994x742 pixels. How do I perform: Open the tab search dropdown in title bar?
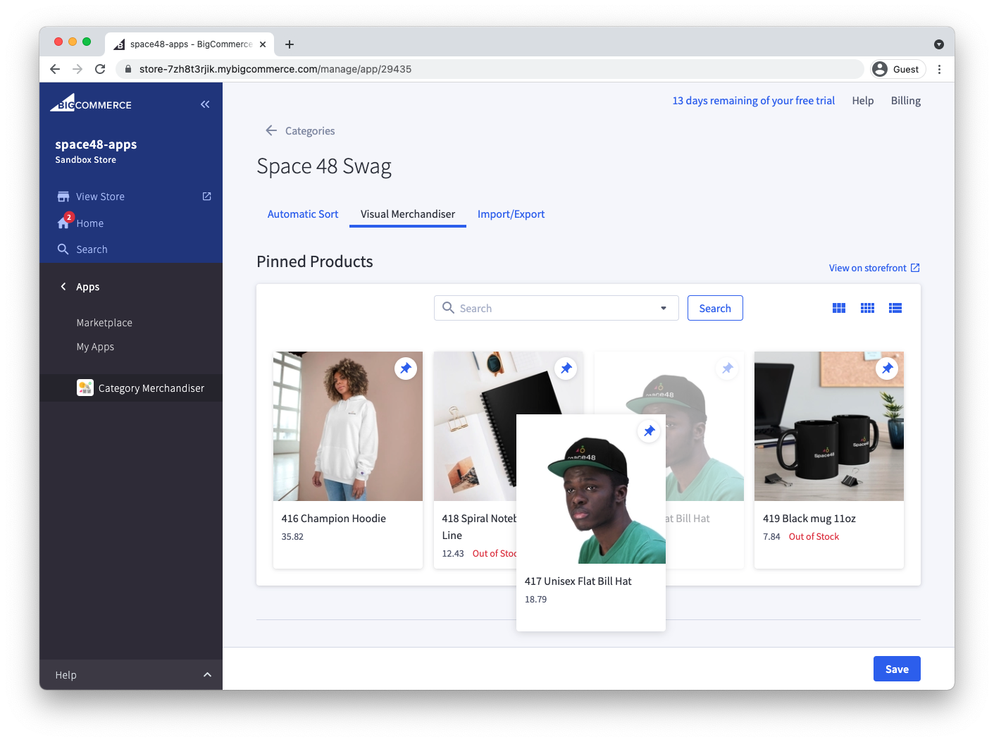(939, 44)
